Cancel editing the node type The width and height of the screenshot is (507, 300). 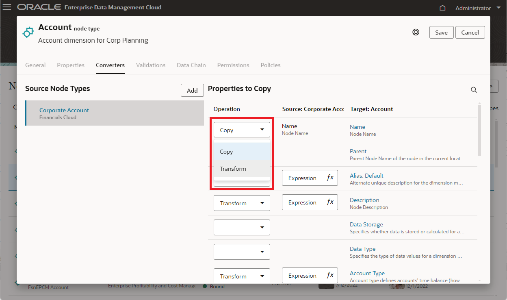point(470,33)
